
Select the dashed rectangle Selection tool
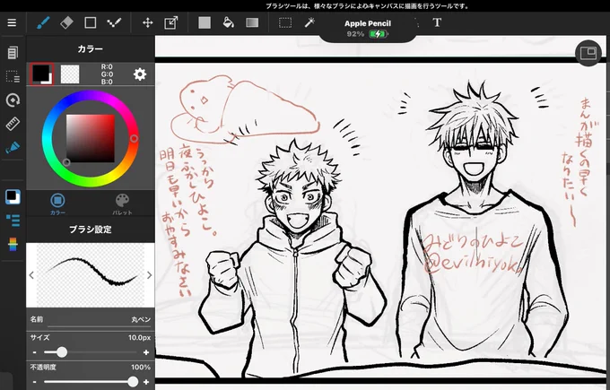pos(285,23)
